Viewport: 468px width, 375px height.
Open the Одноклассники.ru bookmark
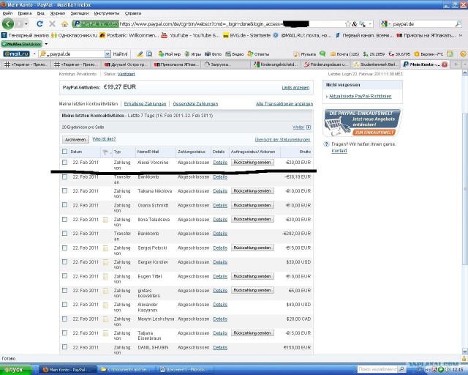point(75,35)
